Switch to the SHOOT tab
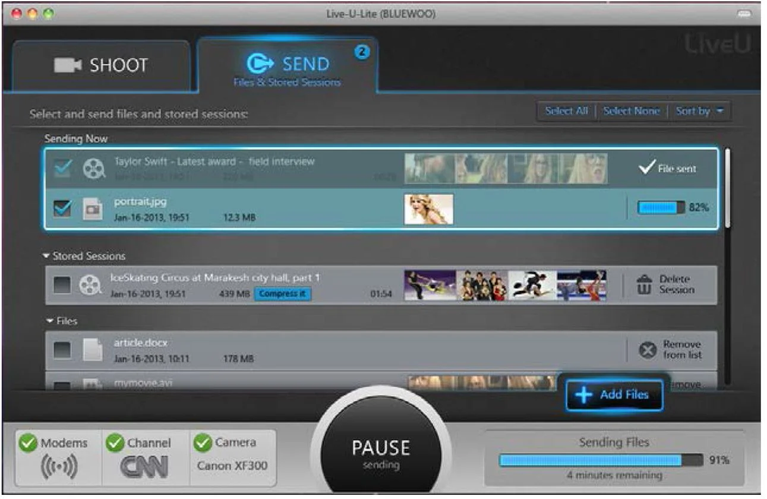 coord(101,65)
